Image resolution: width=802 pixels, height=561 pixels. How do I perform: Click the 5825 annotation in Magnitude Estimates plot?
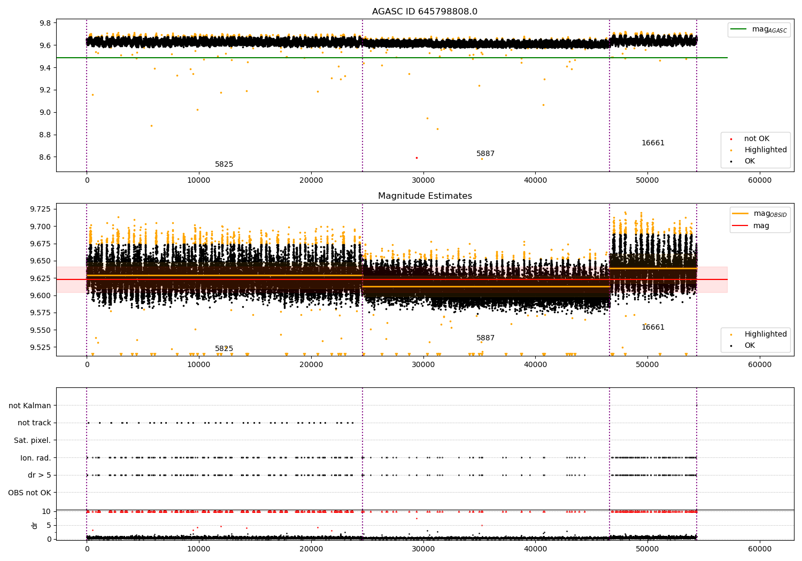click(224, 349)
